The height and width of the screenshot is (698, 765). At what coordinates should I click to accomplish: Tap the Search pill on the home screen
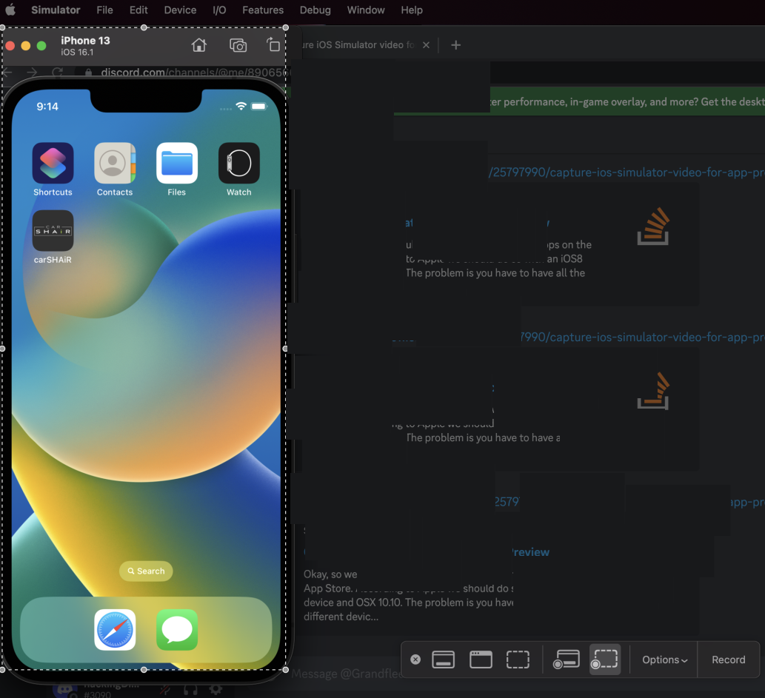pos(146,571)
